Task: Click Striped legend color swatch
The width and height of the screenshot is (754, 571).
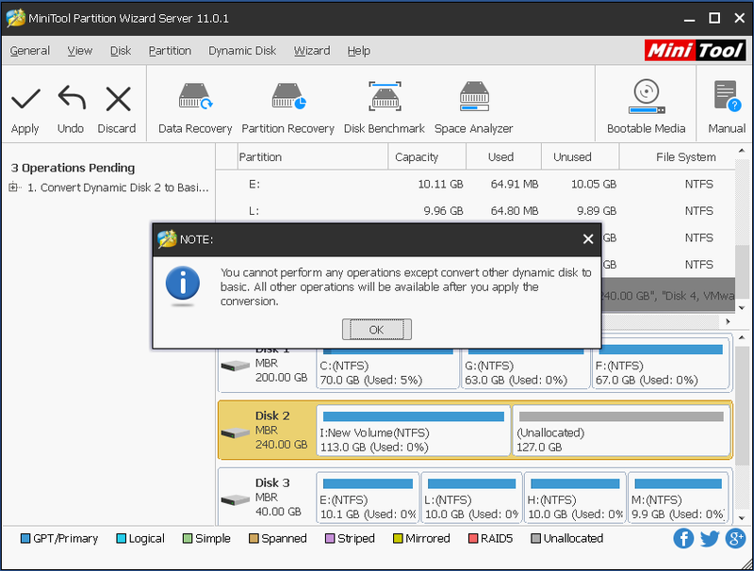Action: 330,538
